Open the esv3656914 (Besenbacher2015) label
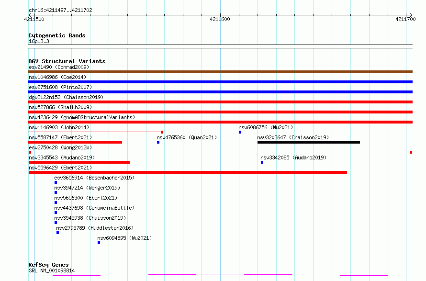Viewport: 426px width, 281px height. (94, 178)
